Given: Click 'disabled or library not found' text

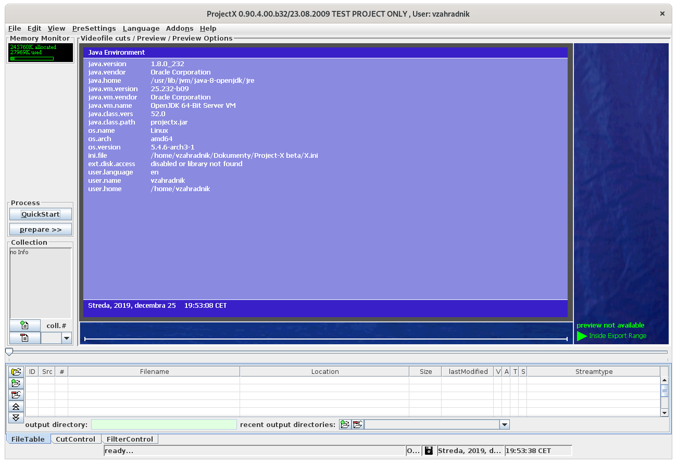Looking at the screenshot, I should pos(196,164).
